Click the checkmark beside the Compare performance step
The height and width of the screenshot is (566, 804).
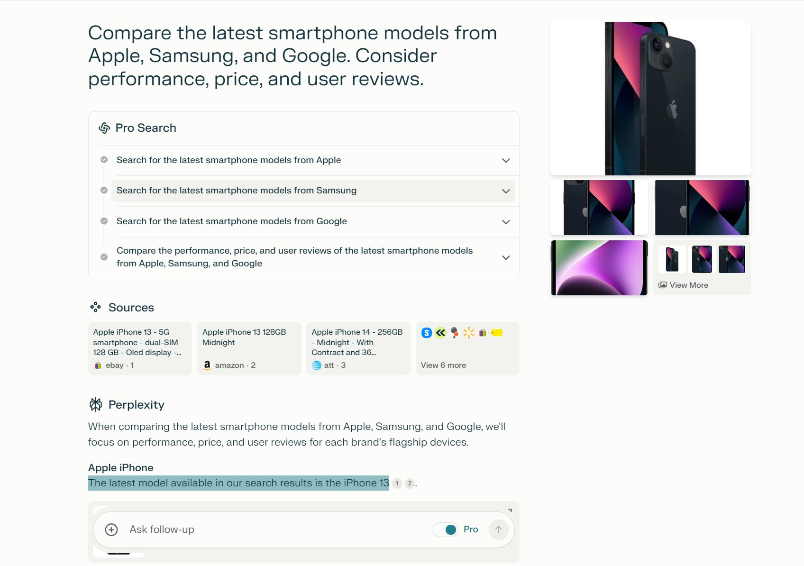click(104, 257)
